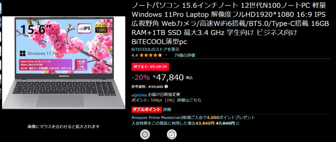Click the shopping bag checkmark icon

point(172,134)
